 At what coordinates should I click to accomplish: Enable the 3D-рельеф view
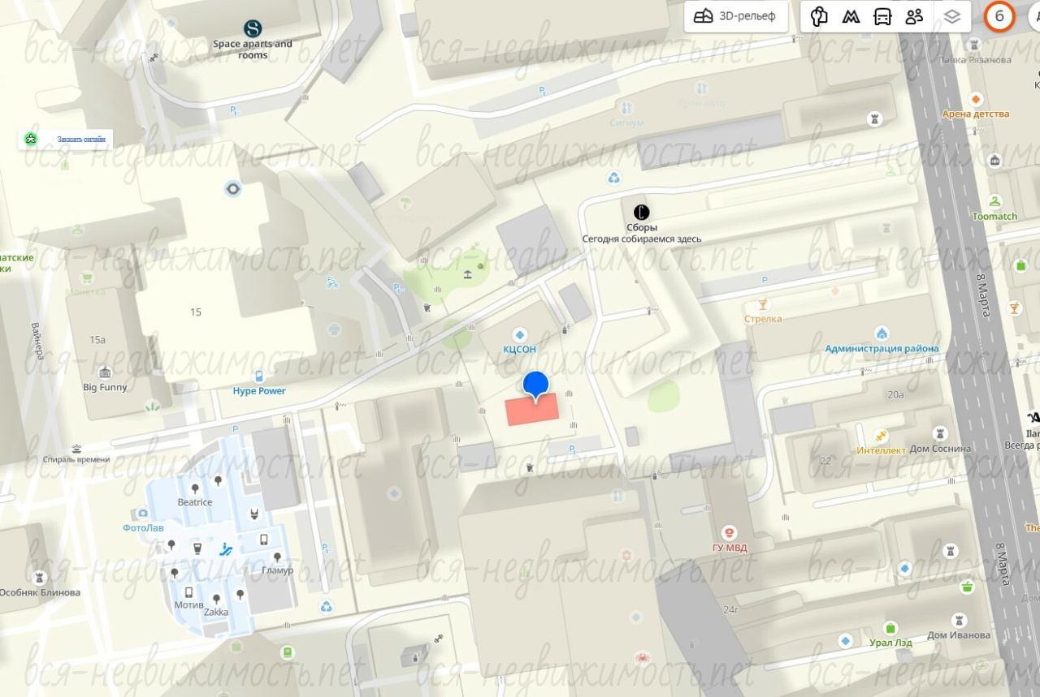(x=736, y=16)
